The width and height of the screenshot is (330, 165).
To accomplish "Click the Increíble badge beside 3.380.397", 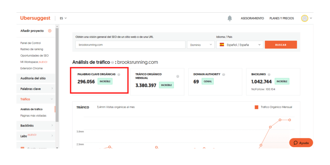I will [x=166, y=85].
